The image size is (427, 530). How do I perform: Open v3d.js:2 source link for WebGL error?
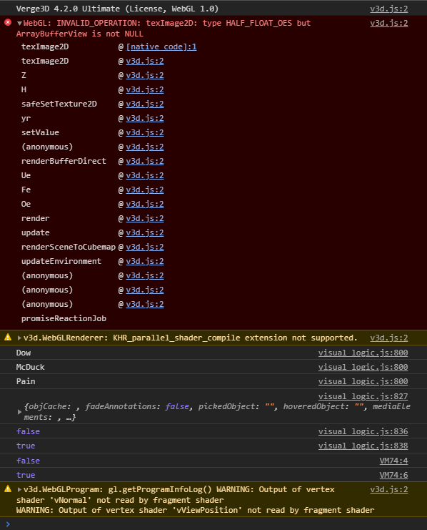point(389,23)
